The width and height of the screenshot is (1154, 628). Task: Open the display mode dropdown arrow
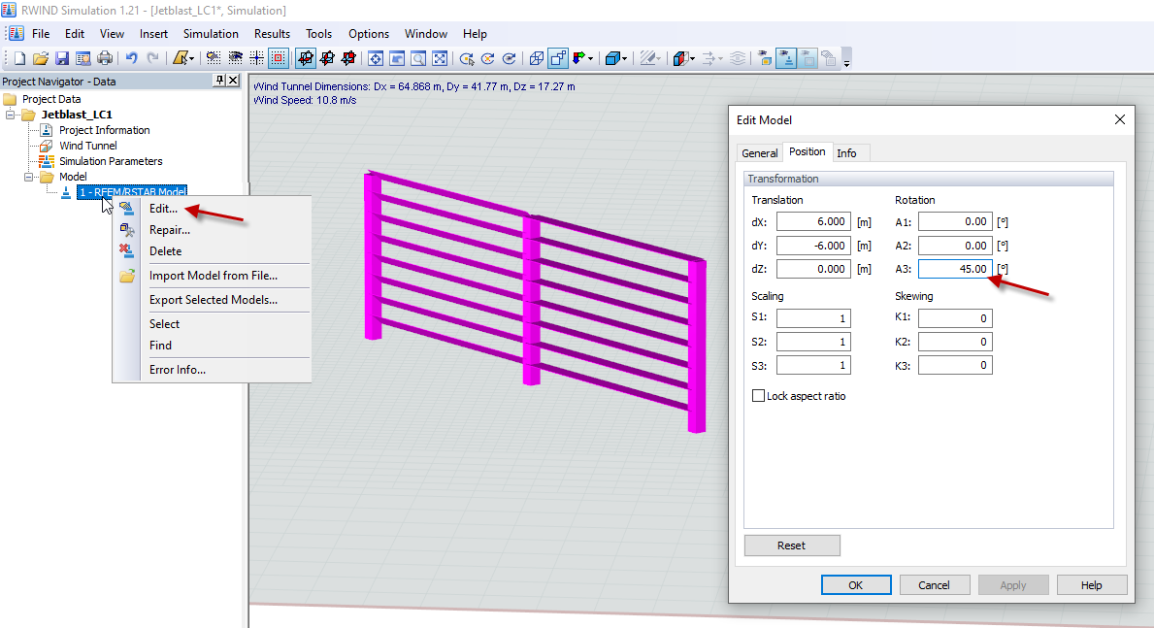[692, 58]
